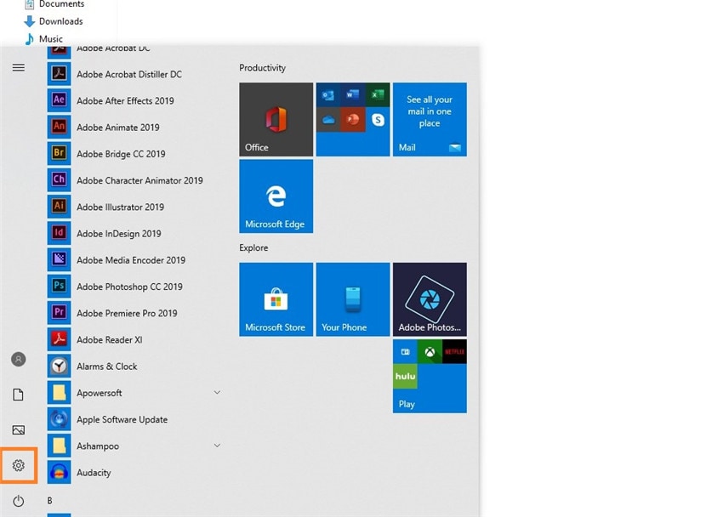The height and width of the screenshot is (517, 723).
Task: Click the Adobe Premiere Pro 2019 label
Action: click(x=127, y=313)
